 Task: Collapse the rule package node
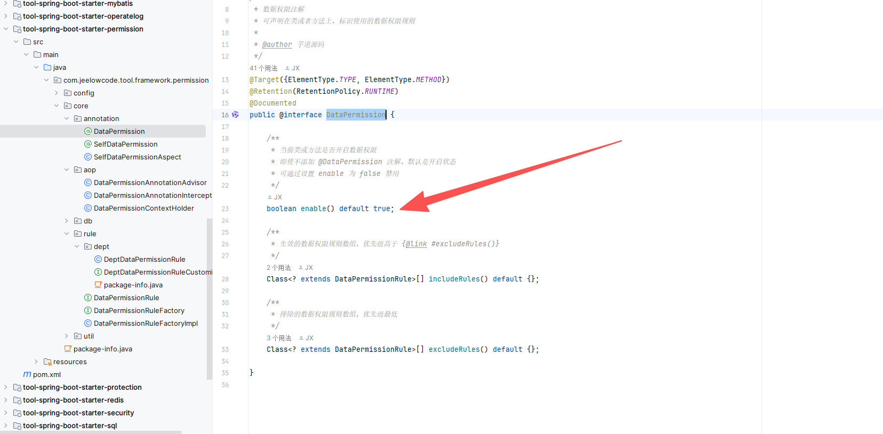click(67, 234)
